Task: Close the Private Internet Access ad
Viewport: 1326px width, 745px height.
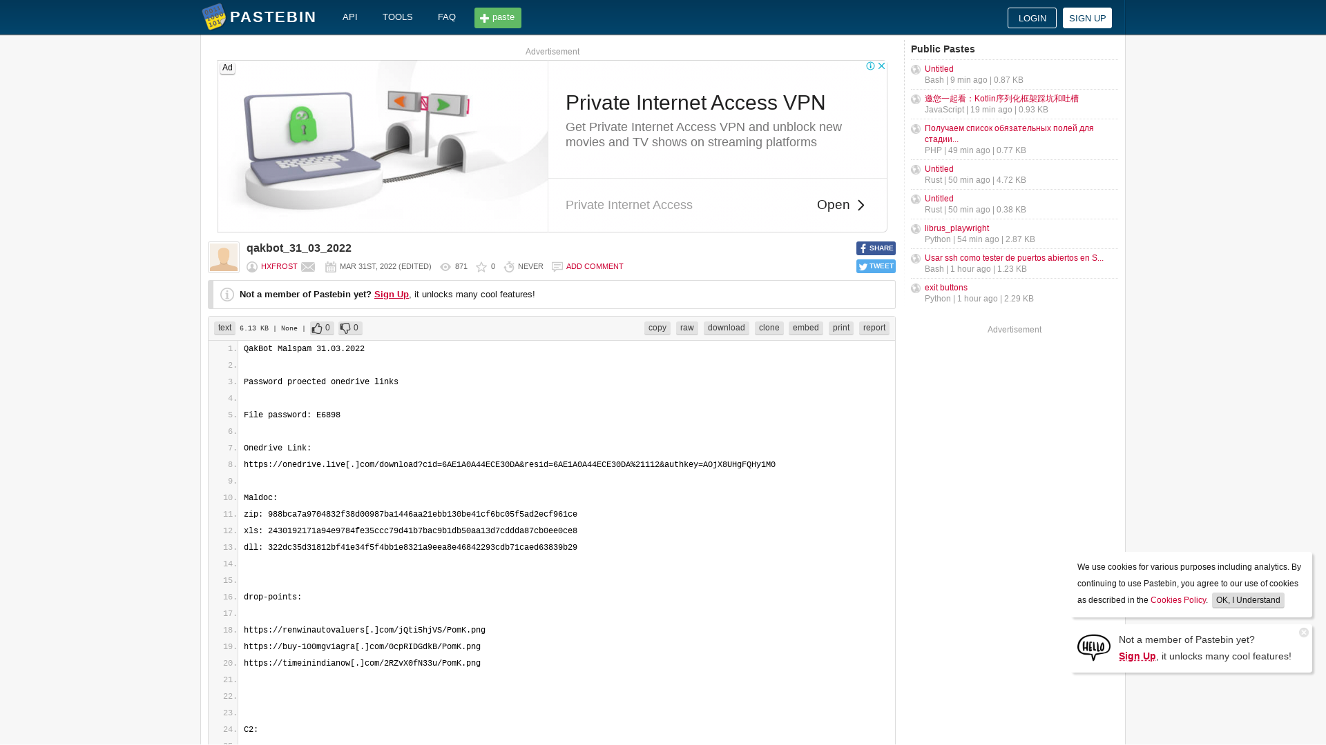Action: click(881, 66)
